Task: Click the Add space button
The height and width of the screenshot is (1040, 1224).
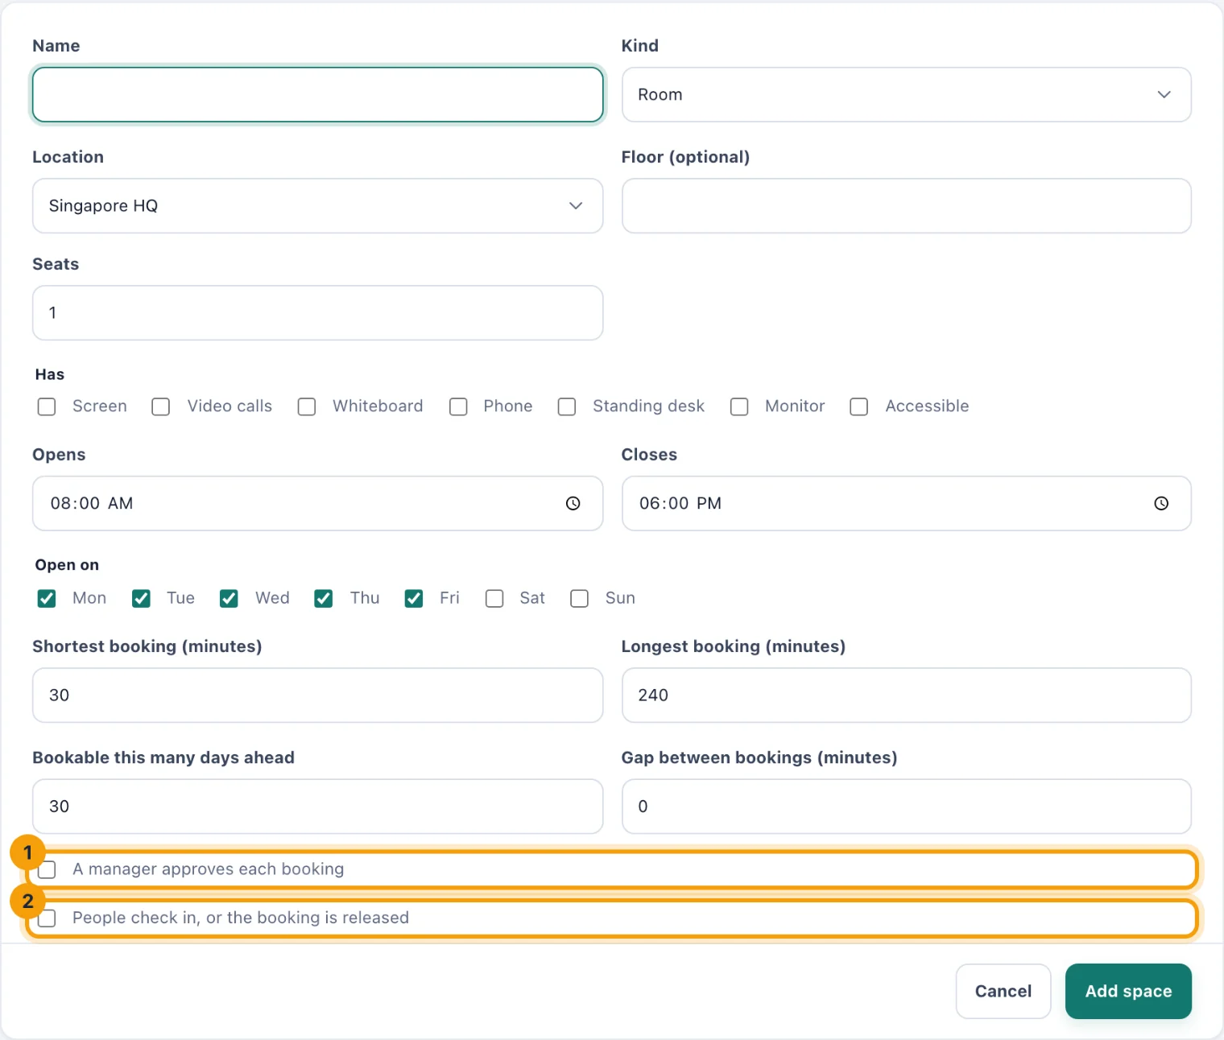Action: pos(1128,991)
